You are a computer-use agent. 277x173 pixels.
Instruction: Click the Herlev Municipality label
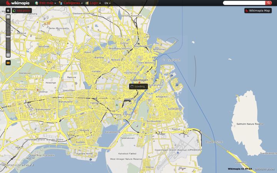point(58,28)
